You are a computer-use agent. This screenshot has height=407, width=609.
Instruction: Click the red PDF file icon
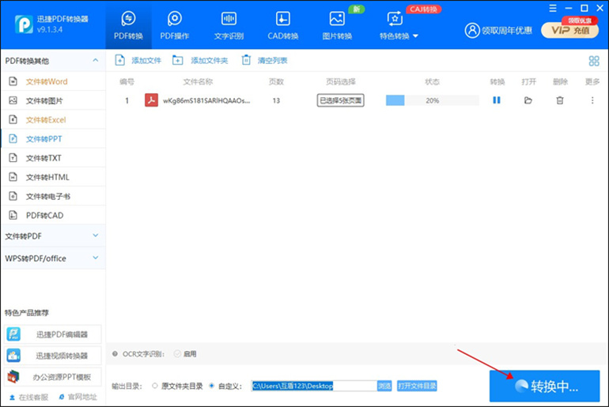coord(152,100)
